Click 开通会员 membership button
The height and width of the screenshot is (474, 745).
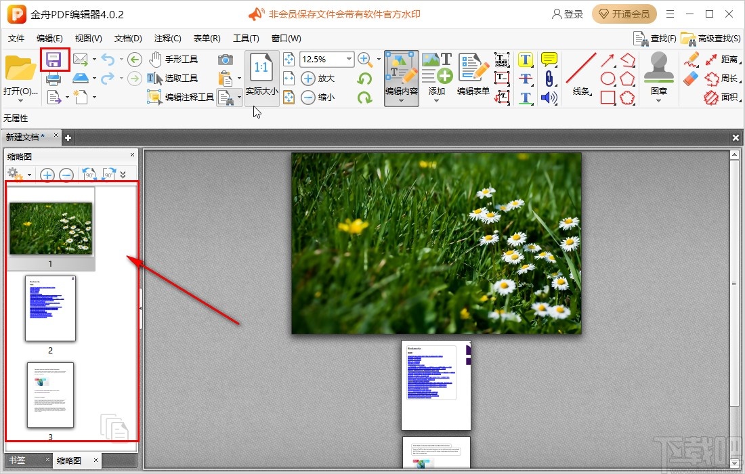tap(624, 14)
